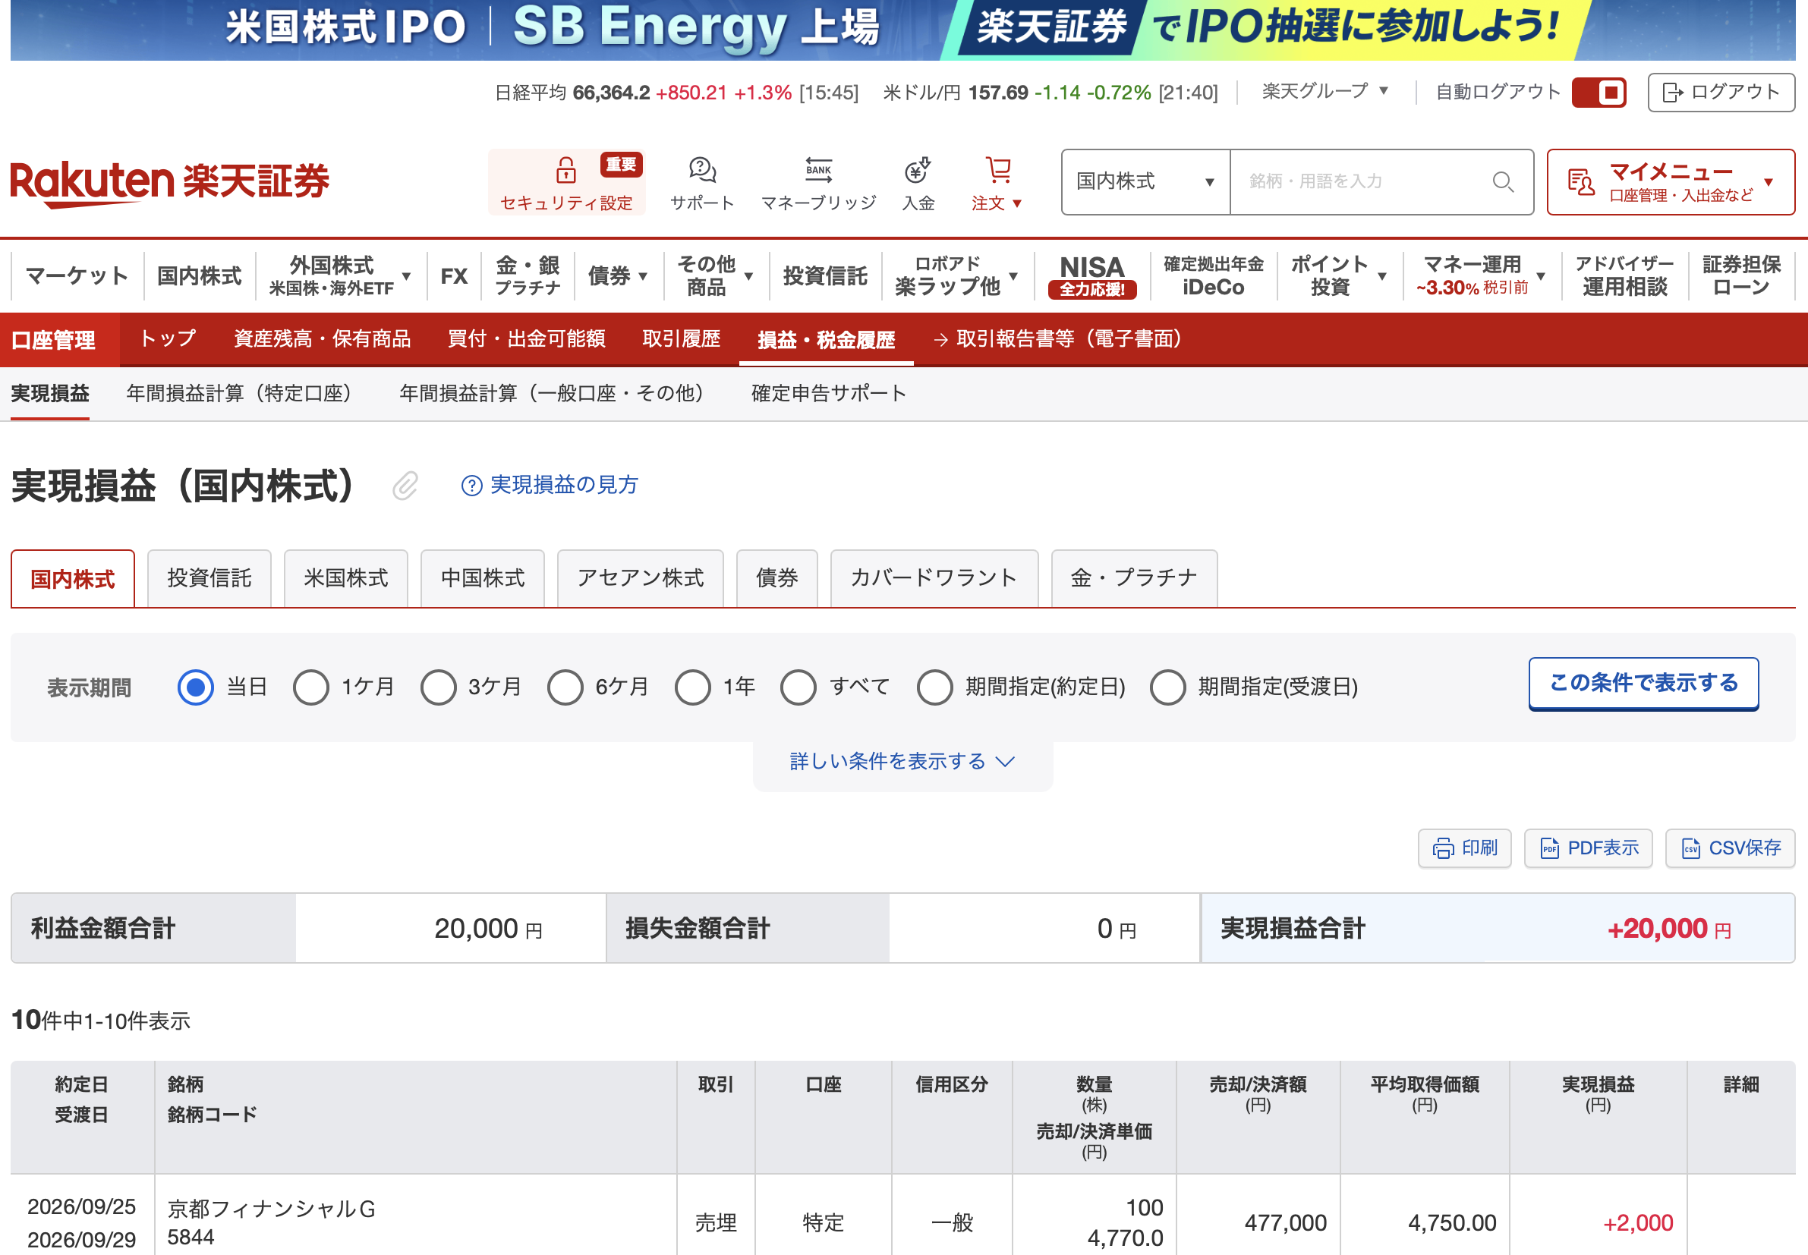Open the Money Bridge bank icon
This screenshot has height=1255, width=1808.
pos(818,169)
